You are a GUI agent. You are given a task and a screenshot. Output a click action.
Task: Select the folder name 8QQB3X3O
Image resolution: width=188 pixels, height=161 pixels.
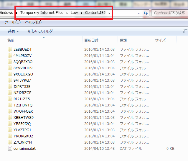(23, 62)
